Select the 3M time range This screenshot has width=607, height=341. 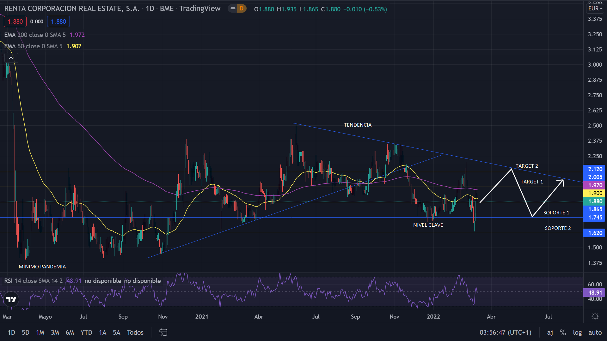coord(55,332)
